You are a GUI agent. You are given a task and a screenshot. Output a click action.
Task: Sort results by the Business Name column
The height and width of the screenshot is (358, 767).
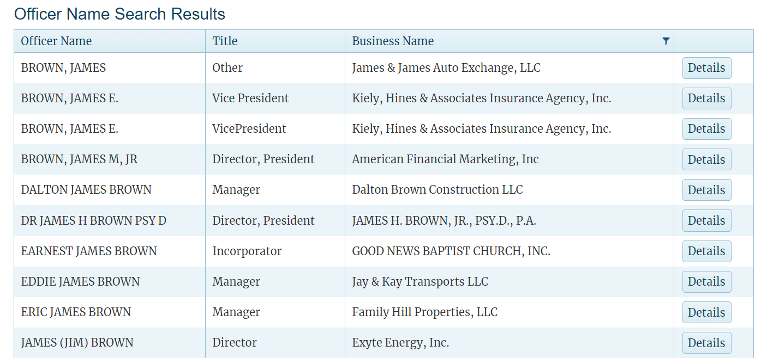[x=393, y=40]
